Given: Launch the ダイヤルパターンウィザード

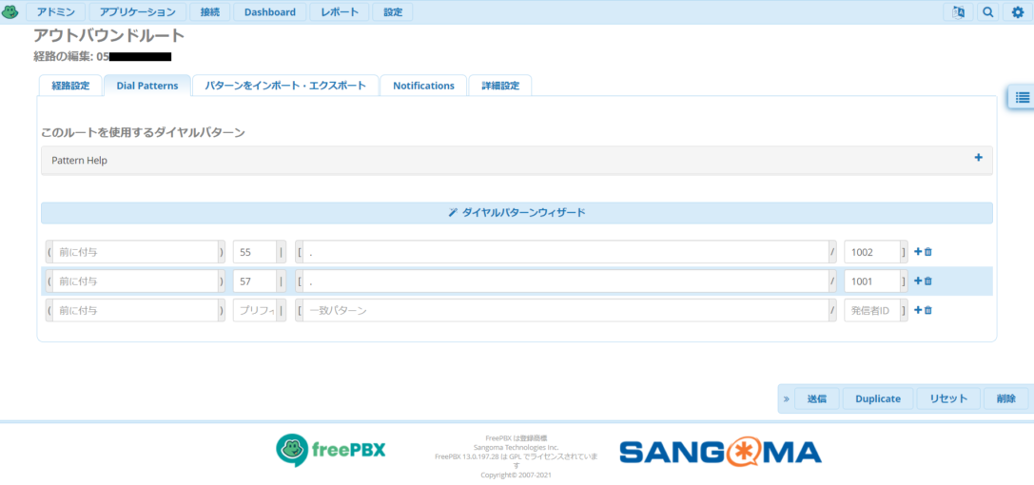Looking at the screenshot, I should pyautogui.click(x=517, y=213).
